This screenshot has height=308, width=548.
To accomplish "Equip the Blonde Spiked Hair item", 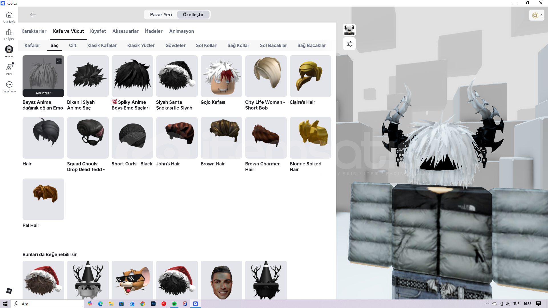I will 310,138.
